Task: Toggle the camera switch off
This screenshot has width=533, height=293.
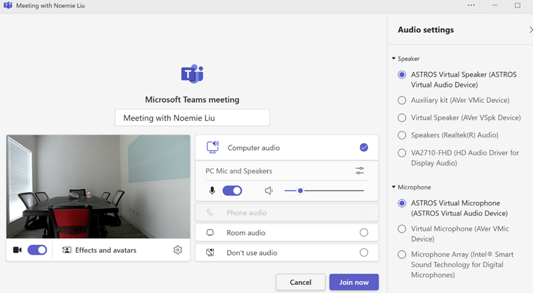Action: (37, 250)
